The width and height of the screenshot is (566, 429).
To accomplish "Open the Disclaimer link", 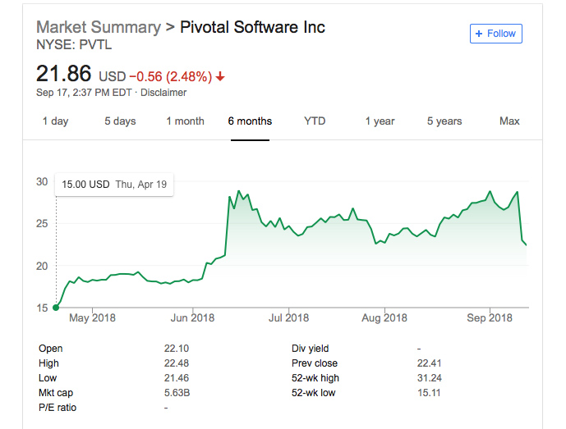I will [163, 93].
